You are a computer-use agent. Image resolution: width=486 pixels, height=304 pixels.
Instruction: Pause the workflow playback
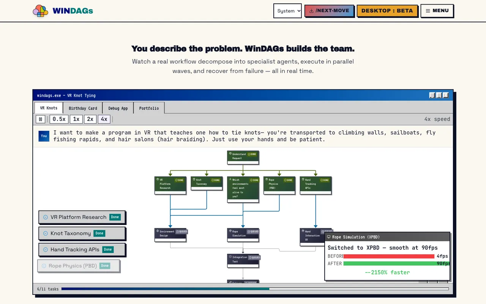tap(41, 119)
